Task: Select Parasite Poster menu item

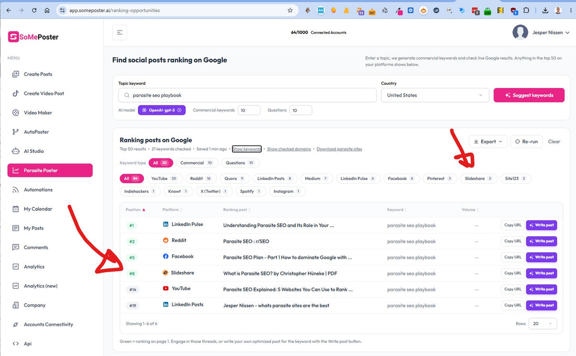Action: click(50, 171)
